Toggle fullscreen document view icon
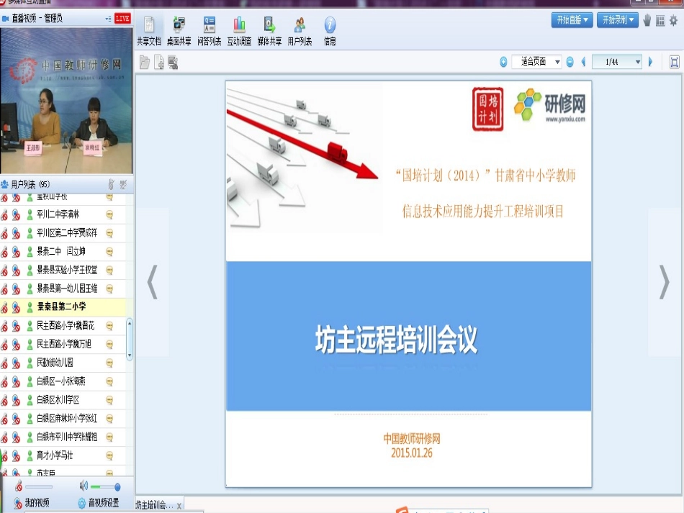The image size is (684, 513). [x=674, y=62]
